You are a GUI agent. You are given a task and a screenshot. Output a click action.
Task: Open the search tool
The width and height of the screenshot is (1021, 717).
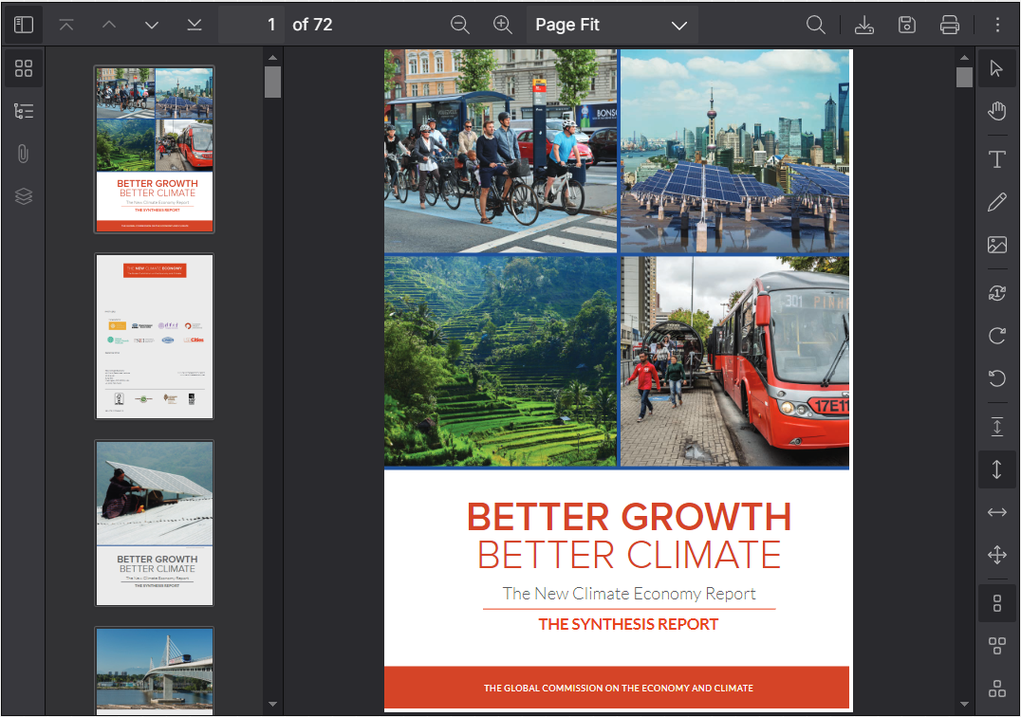pyautogui.click(x=816, y=25)
